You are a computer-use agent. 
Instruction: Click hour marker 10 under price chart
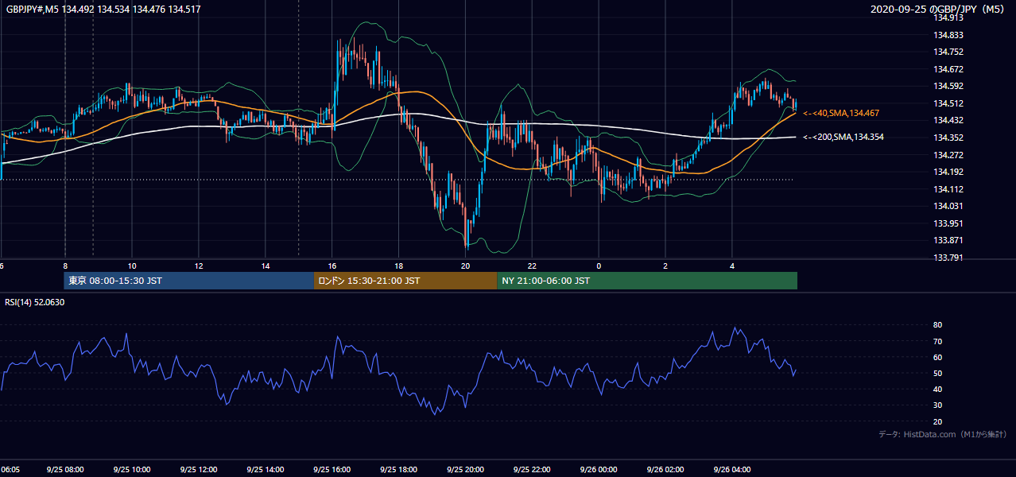pyautogui.click(x=131, y=266)
